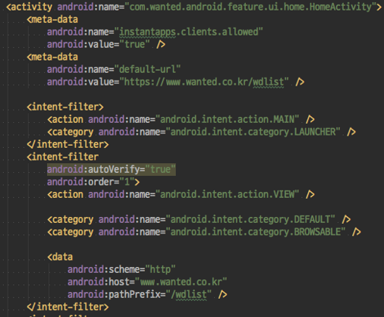Click the android:scheme="http" attribute
Image resolution: width=384 pixels, height=317 pixels.
121,269
